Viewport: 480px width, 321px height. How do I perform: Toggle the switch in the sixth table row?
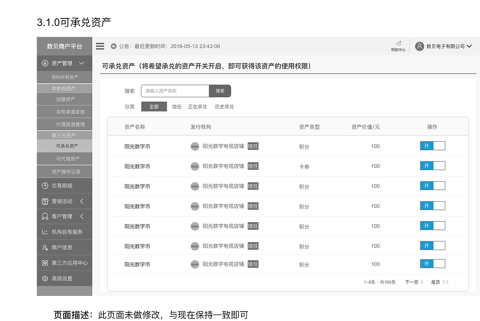tap(432, 246)
